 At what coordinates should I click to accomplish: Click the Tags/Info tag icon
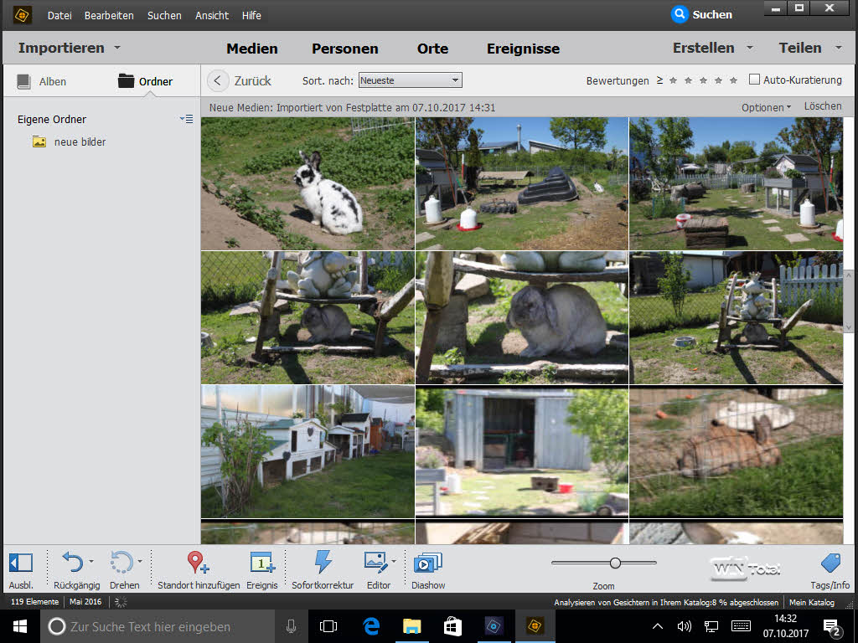pos(830,563)
